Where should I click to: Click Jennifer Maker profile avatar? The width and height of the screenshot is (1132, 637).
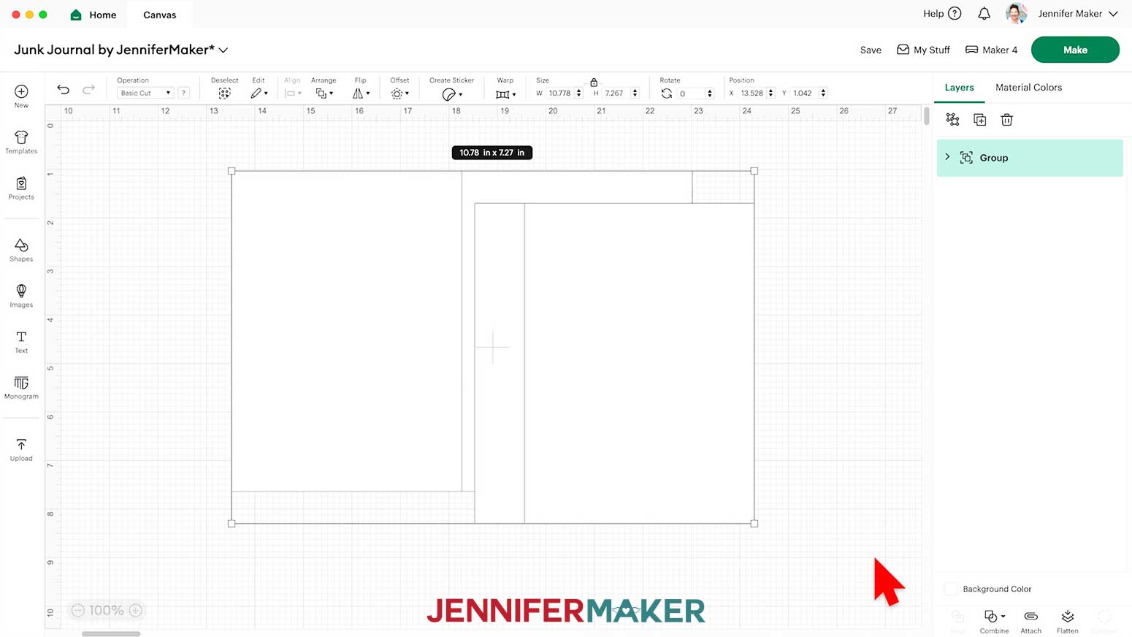click(1016, 13)
